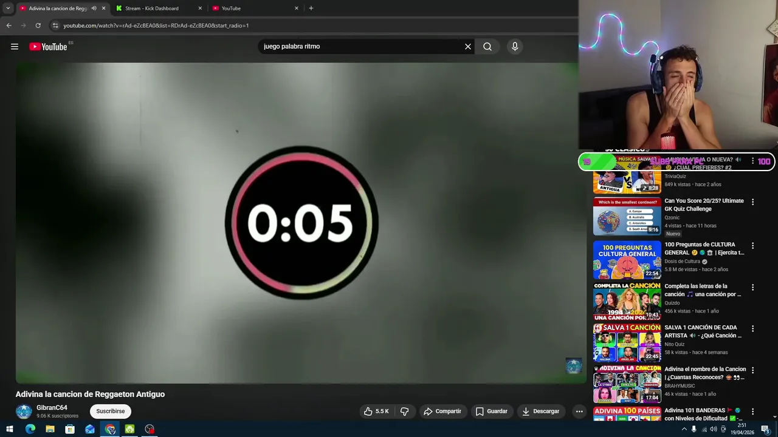
Task: Focus the 'juego palabra ritmo' search field
Action: click(x=361, y=47)
